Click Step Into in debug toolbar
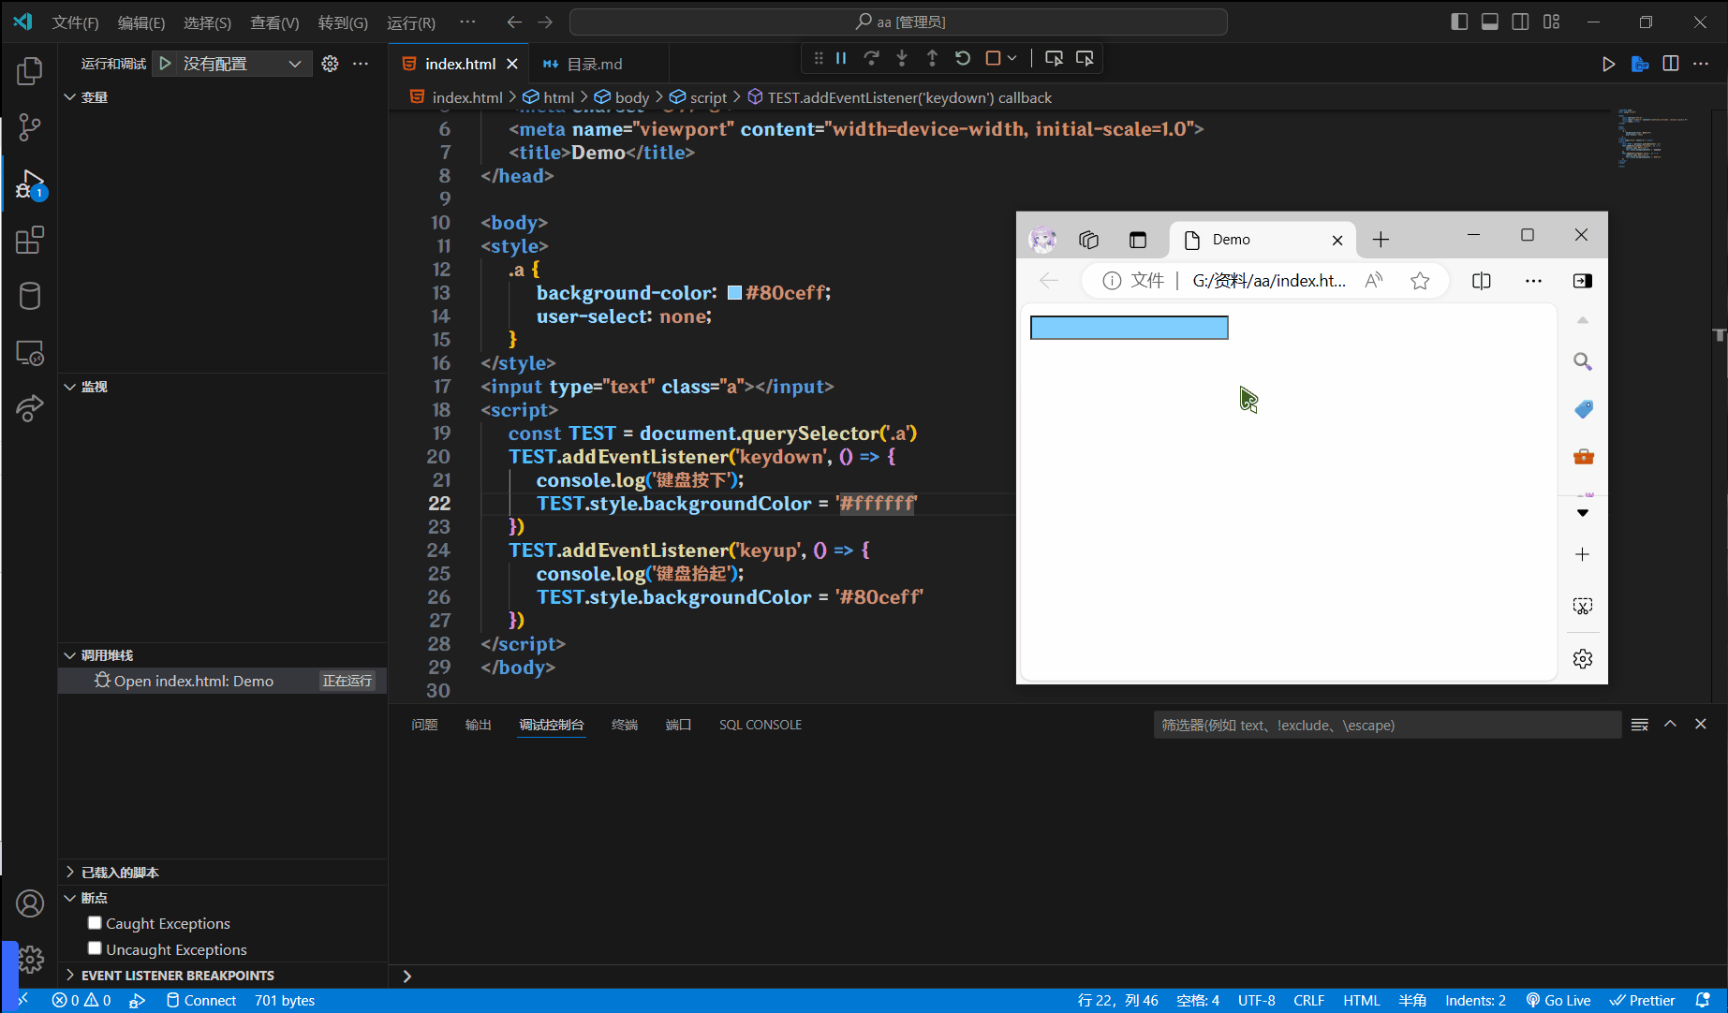The width and height of the screenshot is (1728, 1013). click(902, 58)
